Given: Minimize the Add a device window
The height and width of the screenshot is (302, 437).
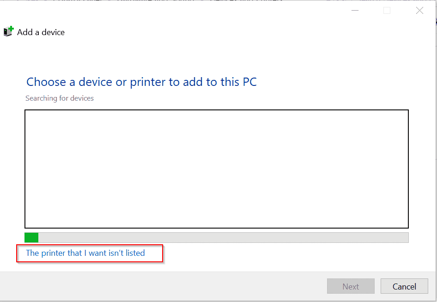Looking at the screenshot, I should pyautogui.click(x=355, y=11).
